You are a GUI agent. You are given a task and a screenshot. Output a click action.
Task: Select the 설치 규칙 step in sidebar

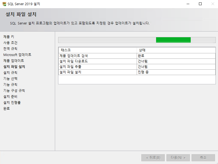[10, 73]
